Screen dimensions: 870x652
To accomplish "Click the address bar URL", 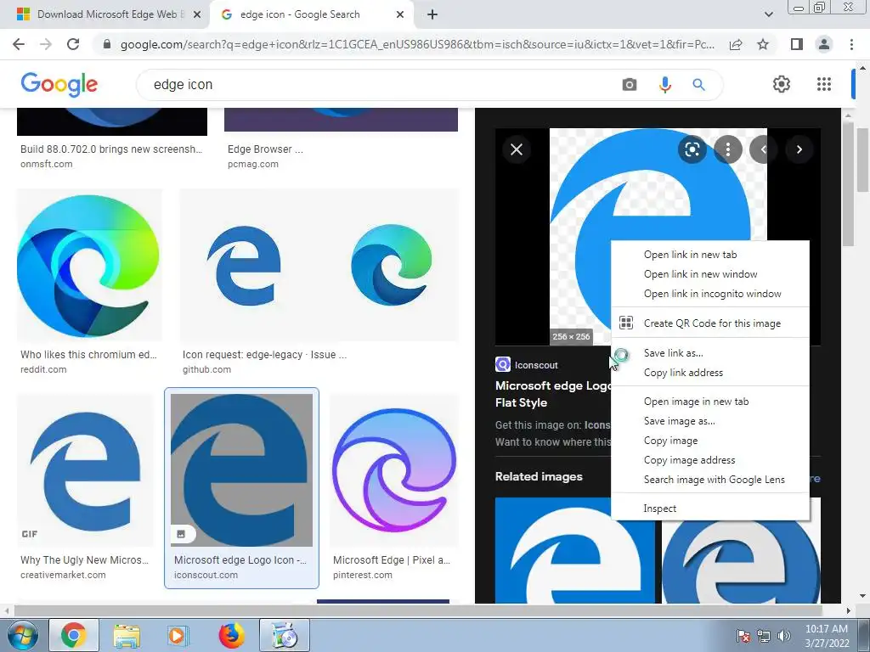I will [x=417, y=44].
